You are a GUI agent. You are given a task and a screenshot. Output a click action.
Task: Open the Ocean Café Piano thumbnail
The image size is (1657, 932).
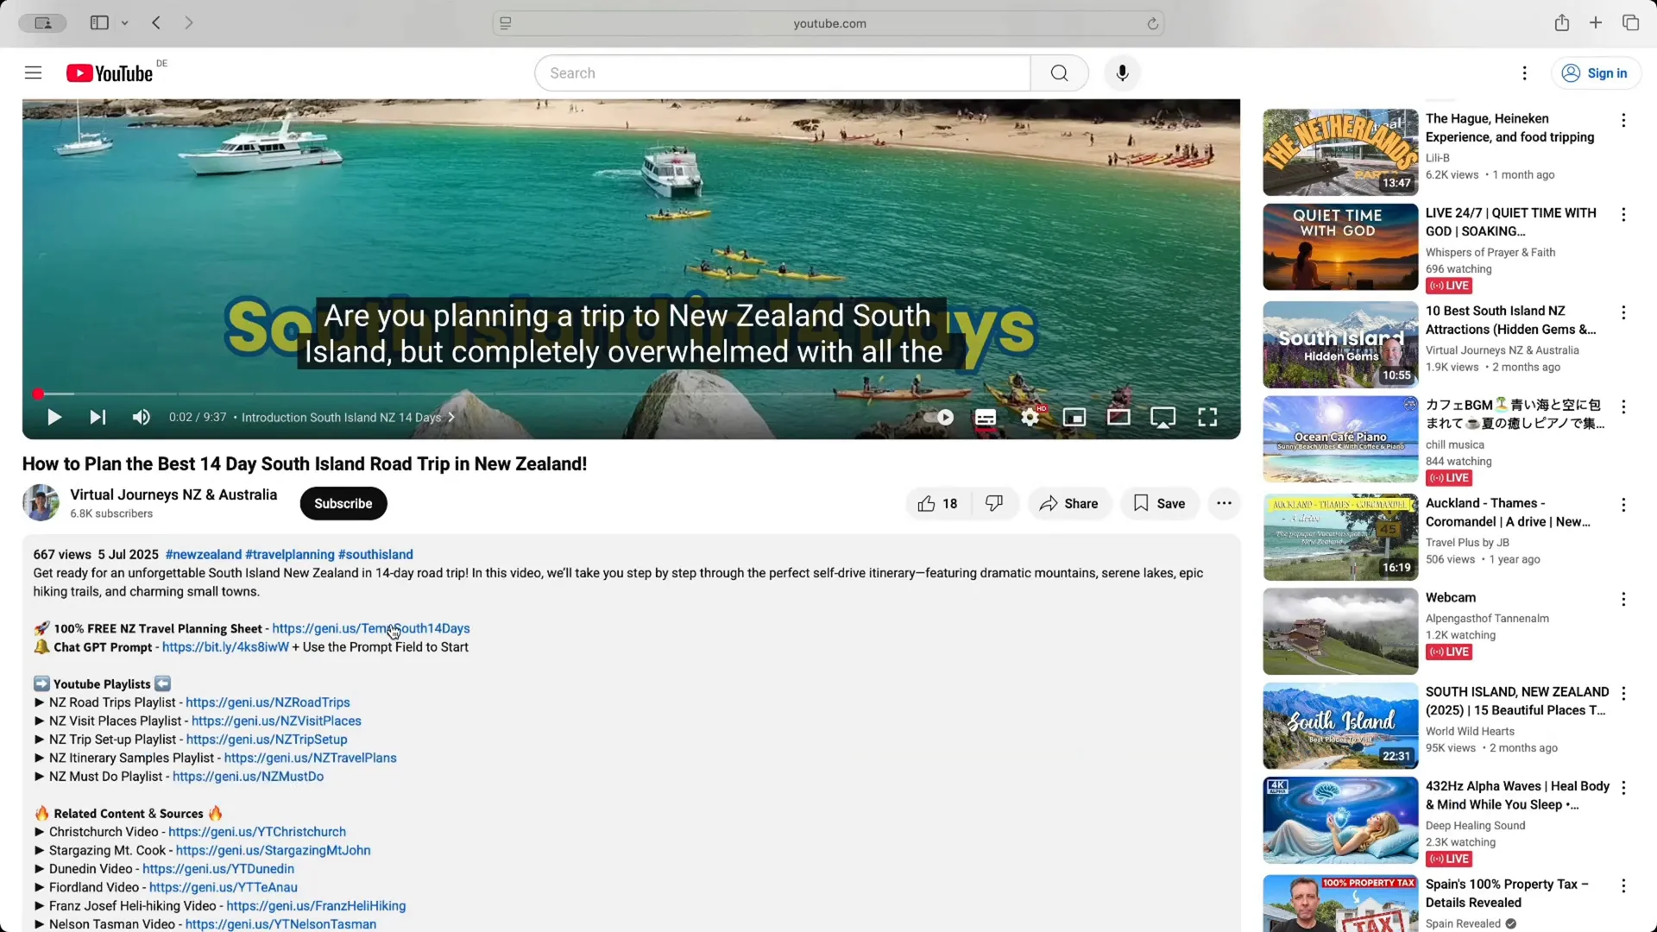[1340, 439]
